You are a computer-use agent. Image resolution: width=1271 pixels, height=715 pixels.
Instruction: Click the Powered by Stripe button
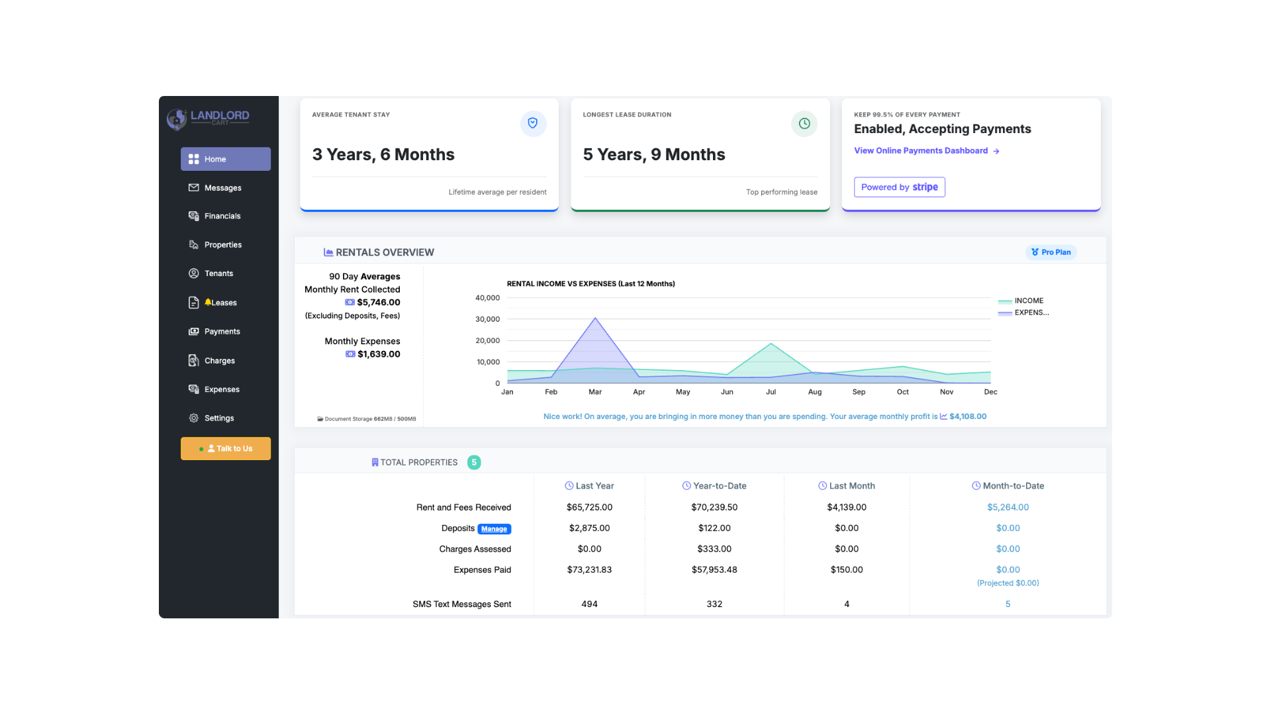coord(899,187)
